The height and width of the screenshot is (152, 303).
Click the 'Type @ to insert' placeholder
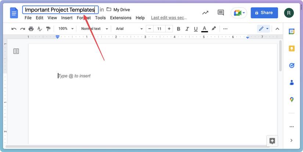pos(75,76)
